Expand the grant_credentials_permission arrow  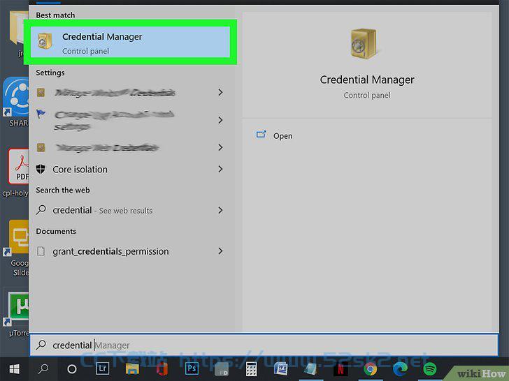click(x=220, y=251)
